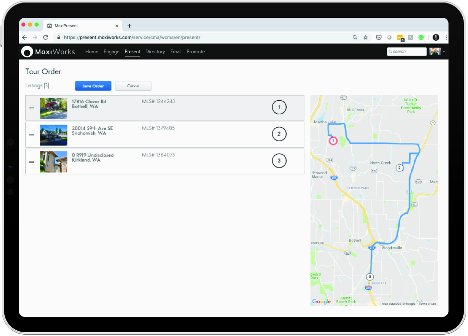The image size is (468, 336).
Task: Open the user profile dropdown arrow
Action: pos(444,52)
